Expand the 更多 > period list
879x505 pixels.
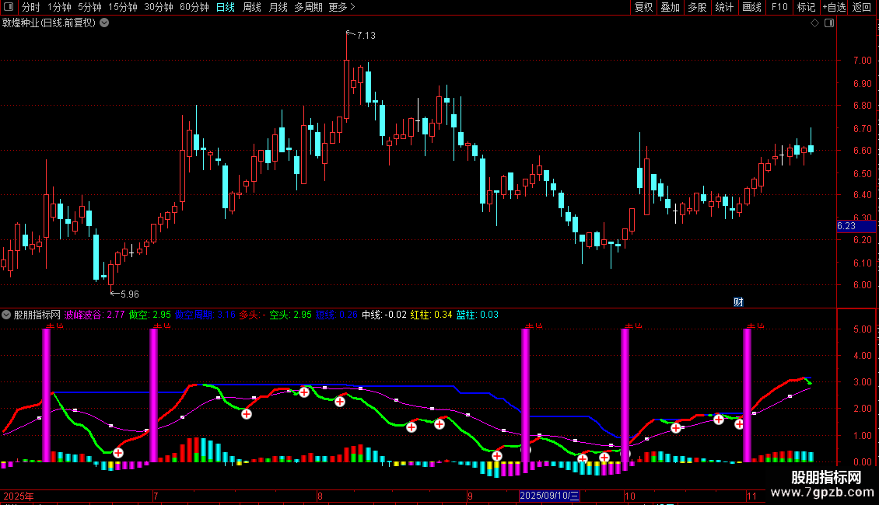coord(342,7)
